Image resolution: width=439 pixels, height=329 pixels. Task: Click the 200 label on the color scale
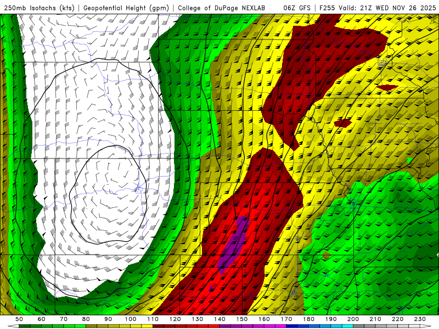(353, 319)
